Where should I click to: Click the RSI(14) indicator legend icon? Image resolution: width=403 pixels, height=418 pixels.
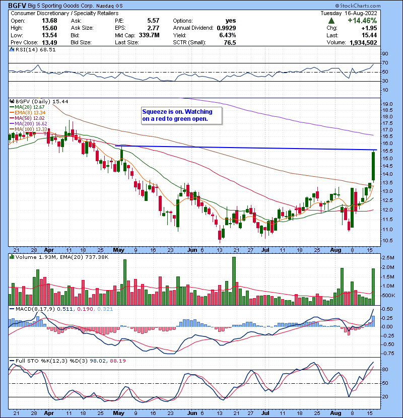point(10,50)
